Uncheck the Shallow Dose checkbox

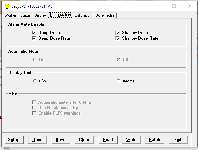click(x=118, y=33)
